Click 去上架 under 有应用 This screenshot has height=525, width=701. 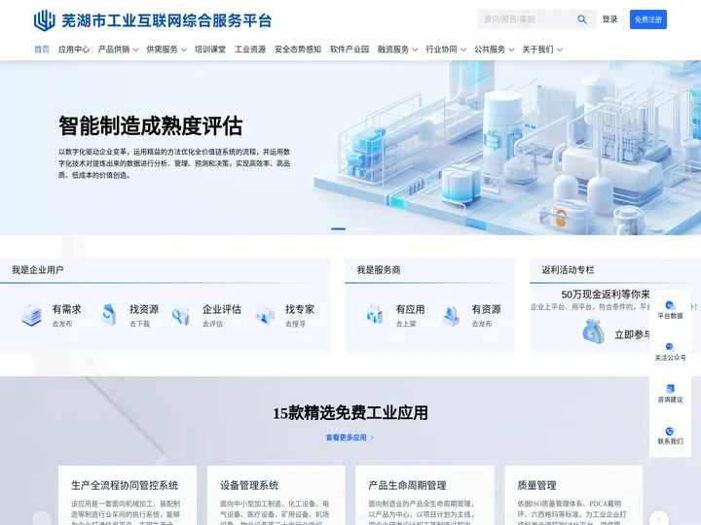tap(406, 324)
